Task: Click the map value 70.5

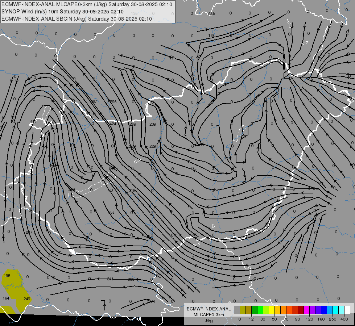Action: point(211,13)
